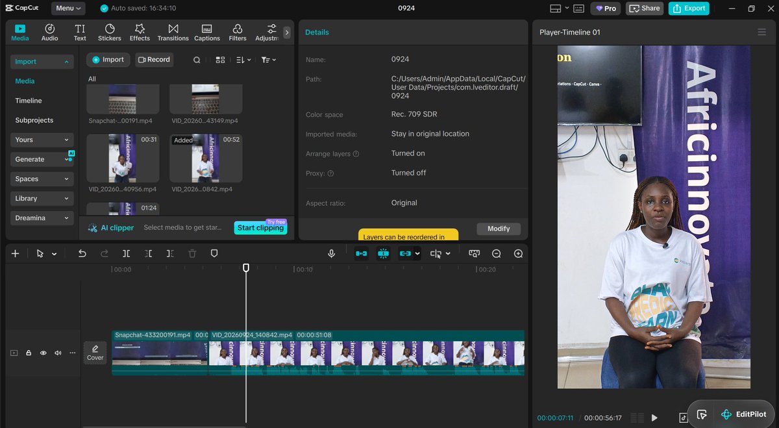Select thumbnail VID_2026...0842.mp4 marked Added

[x=206, y=158]
